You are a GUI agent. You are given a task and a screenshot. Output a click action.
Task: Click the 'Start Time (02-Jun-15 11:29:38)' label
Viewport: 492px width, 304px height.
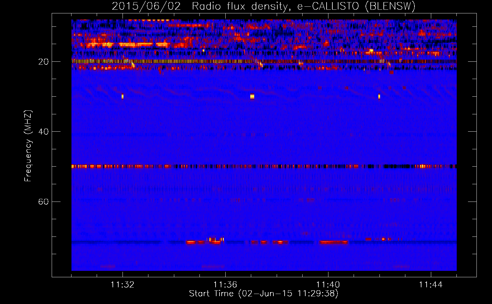click(264, 294)
